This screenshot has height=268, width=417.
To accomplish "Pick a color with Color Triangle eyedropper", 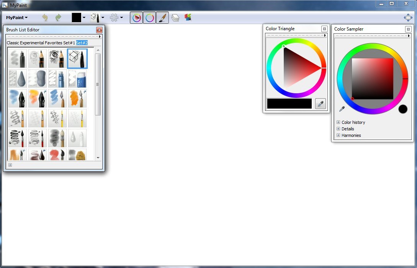I will [x=320, y=104].
